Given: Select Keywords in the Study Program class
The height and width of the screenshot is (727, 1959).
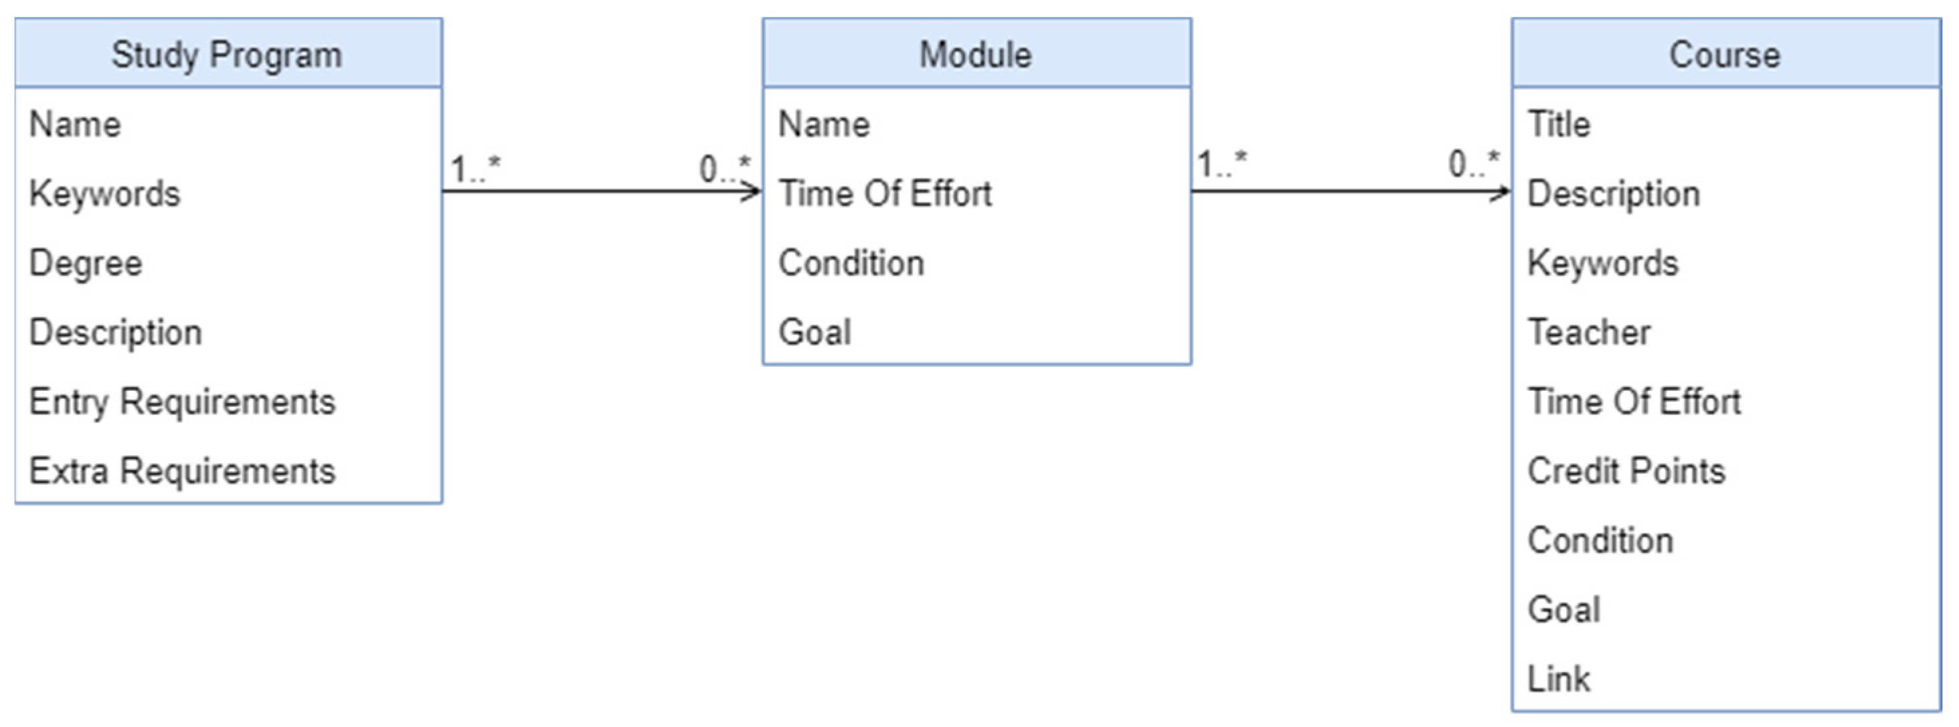Looking at the screenshot, I should pos(105,194).
